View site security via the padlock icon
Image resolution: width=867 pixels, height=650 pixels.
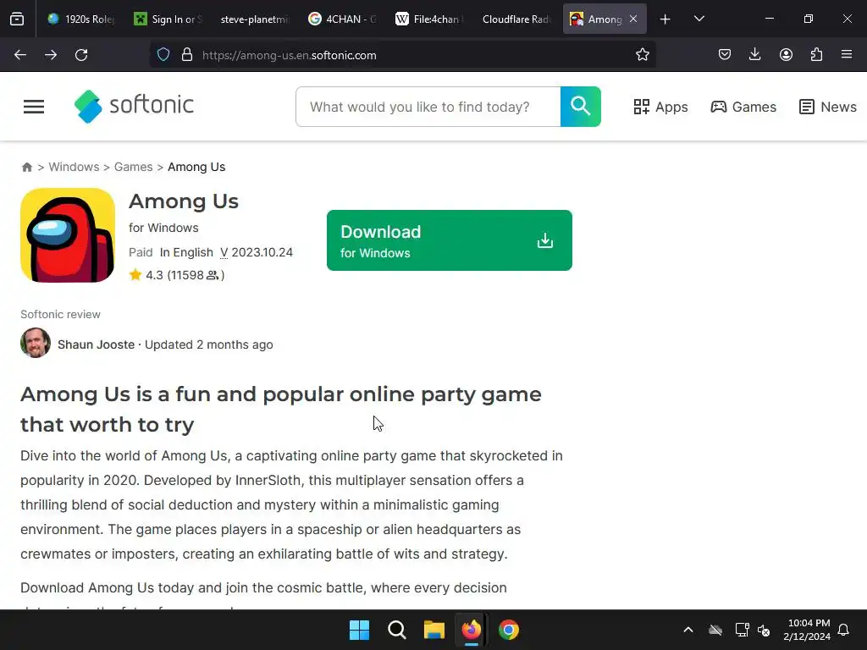(x=187, y=55)
